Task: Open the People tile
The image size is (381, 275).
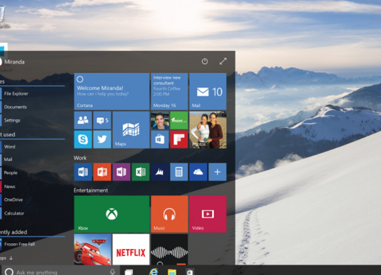Action: tap(83, 120)
